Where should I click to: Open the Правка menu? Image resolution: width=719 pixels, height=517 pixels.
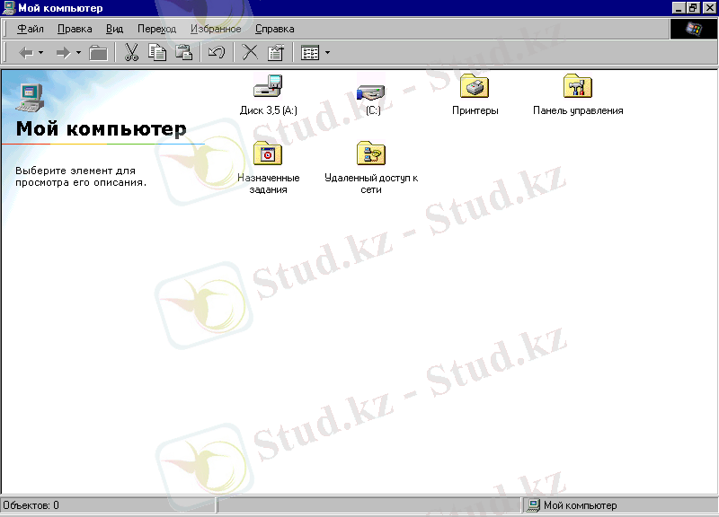(75, 29)
